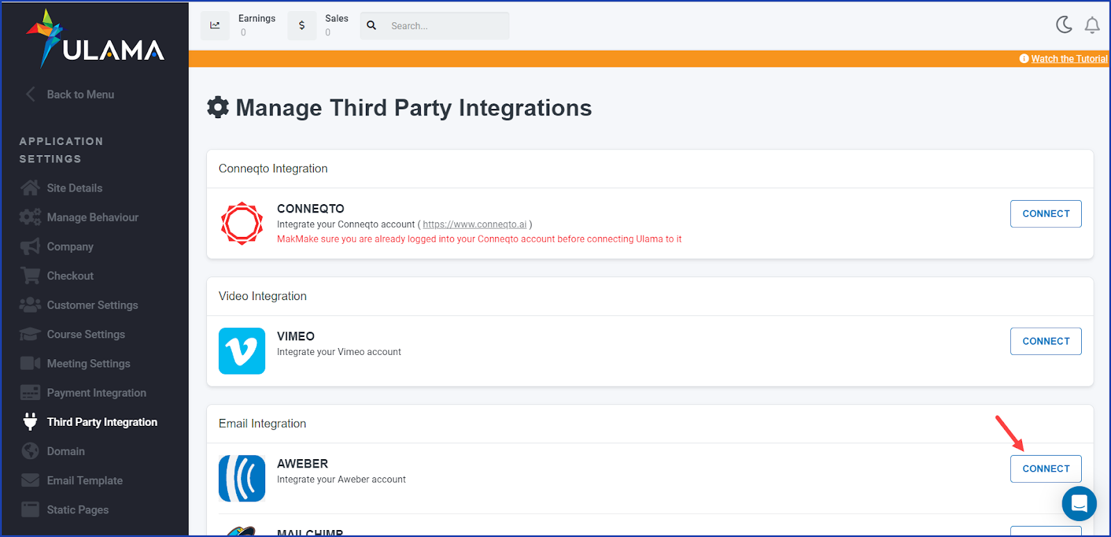Connect the Vimeo account
Viewport: 1111px width, 537px height.
(1046, 341)
